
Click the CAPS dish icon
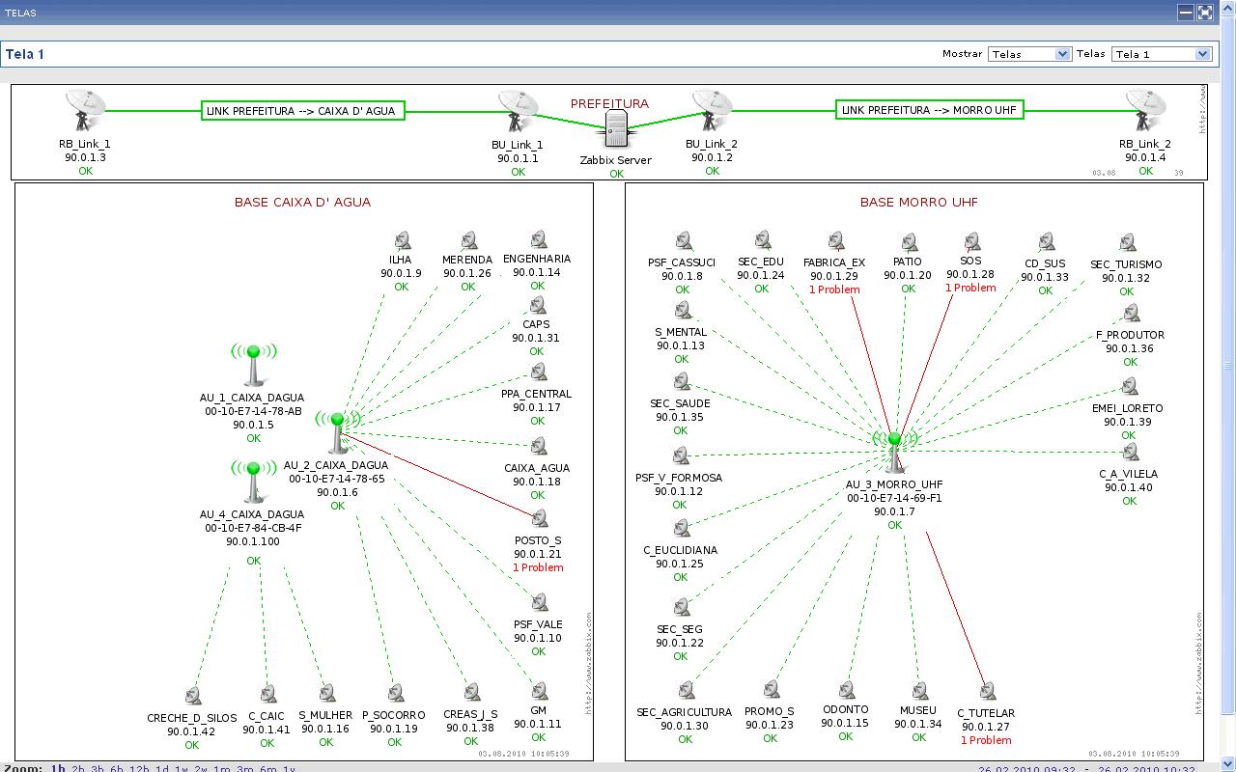coord(537,306)
